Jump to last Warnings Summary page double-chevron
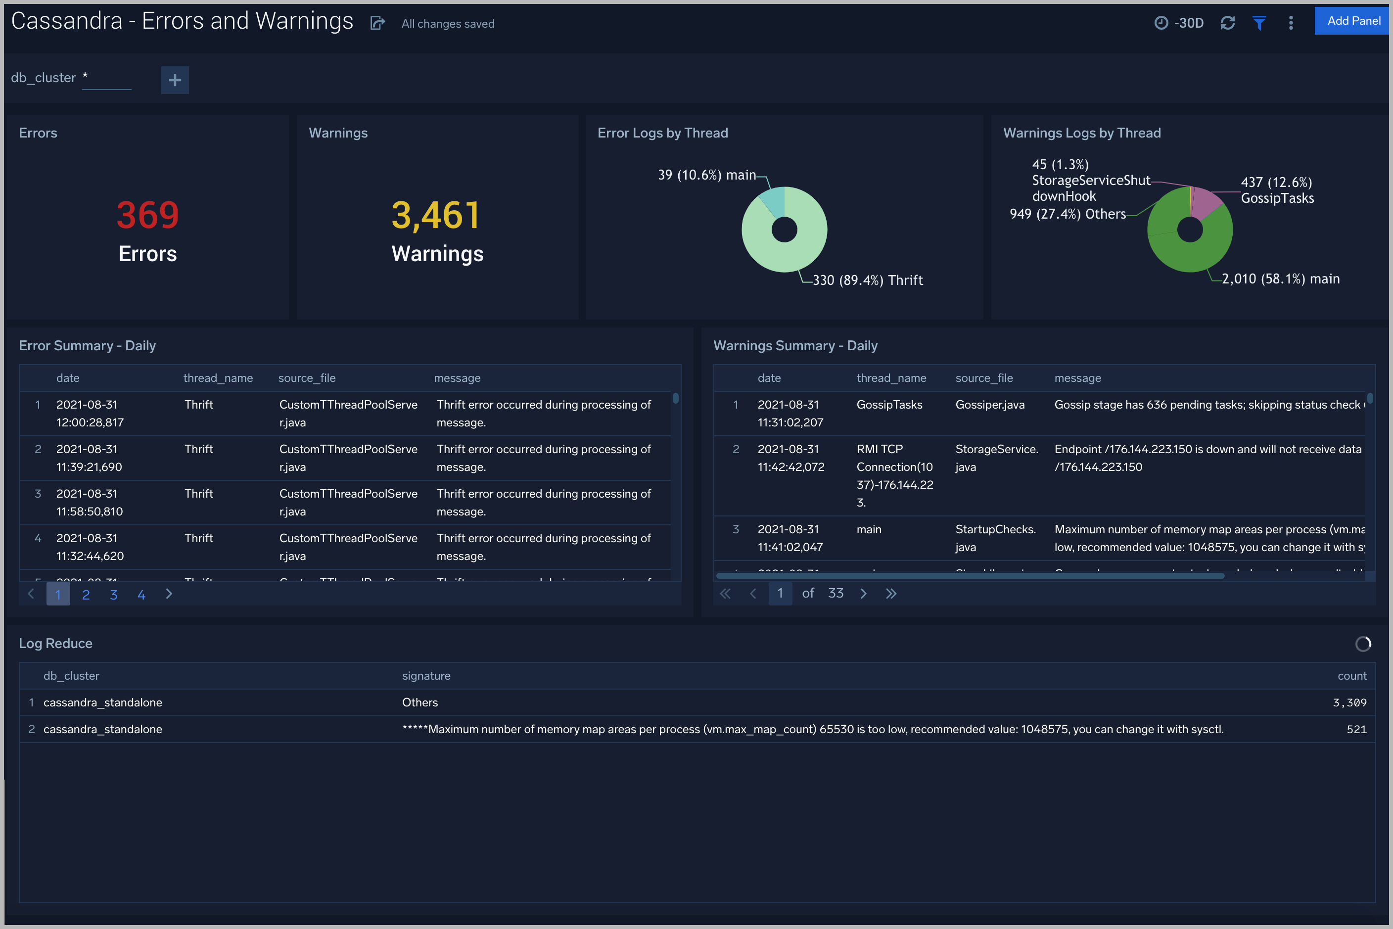Image resolution: width=1393 pixels, height=929 pixels. pos(891,593)
